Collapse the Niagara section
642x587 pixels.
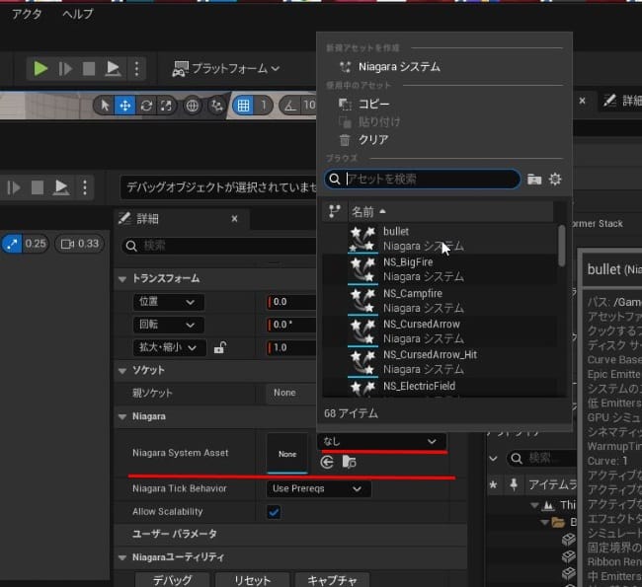122,417
